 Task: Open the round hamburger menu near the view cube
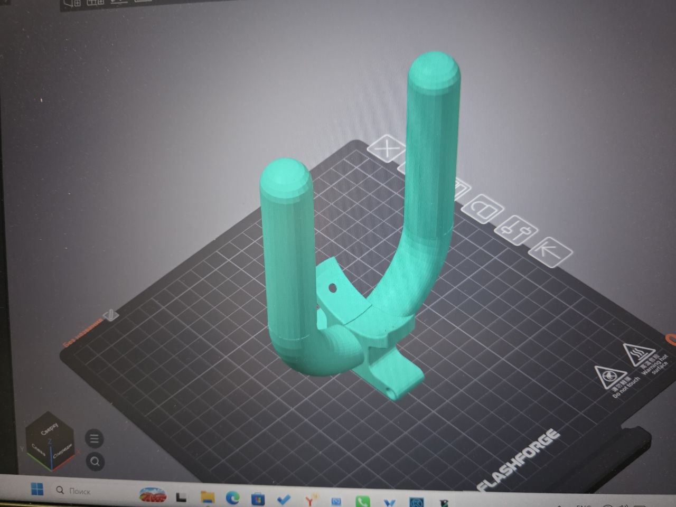click(x=95, y=438)
